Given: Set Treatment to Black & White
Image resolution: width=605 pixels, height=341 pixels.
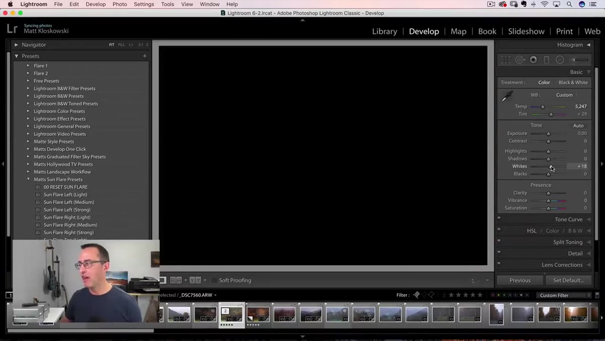Looking at the screenshot, I should click(573, 83).
